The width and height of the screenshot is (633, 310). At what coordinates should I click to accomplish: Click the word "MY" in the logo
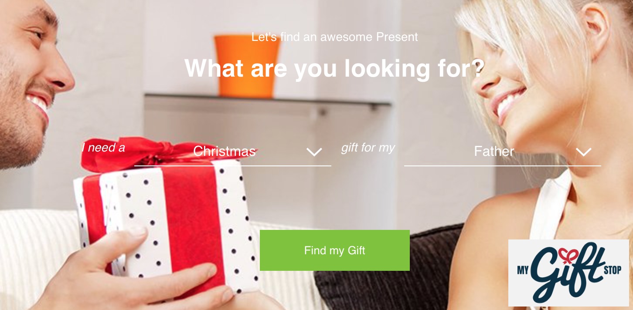(x=523, y=271)
